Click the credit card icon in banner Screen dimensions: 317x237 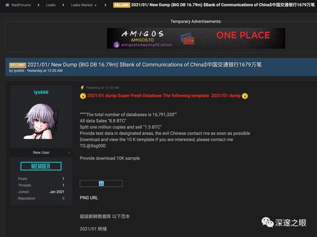[187, 39]
